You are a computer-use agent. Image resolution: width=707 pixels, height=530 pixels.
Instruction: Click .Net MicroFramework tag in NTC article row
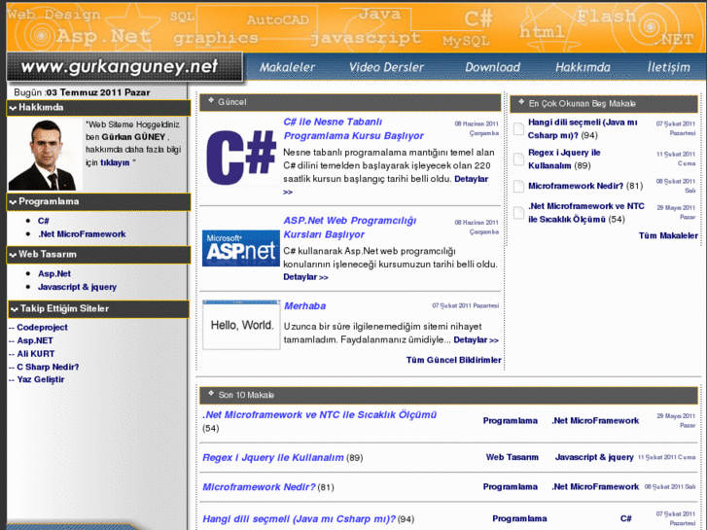point(595,421)
